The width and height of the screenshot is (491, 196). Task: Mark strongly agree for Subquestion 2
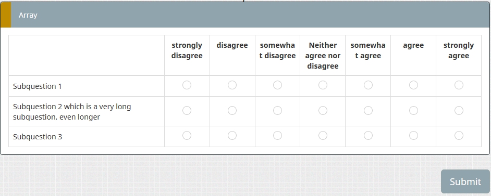click(x=459, y=111)
